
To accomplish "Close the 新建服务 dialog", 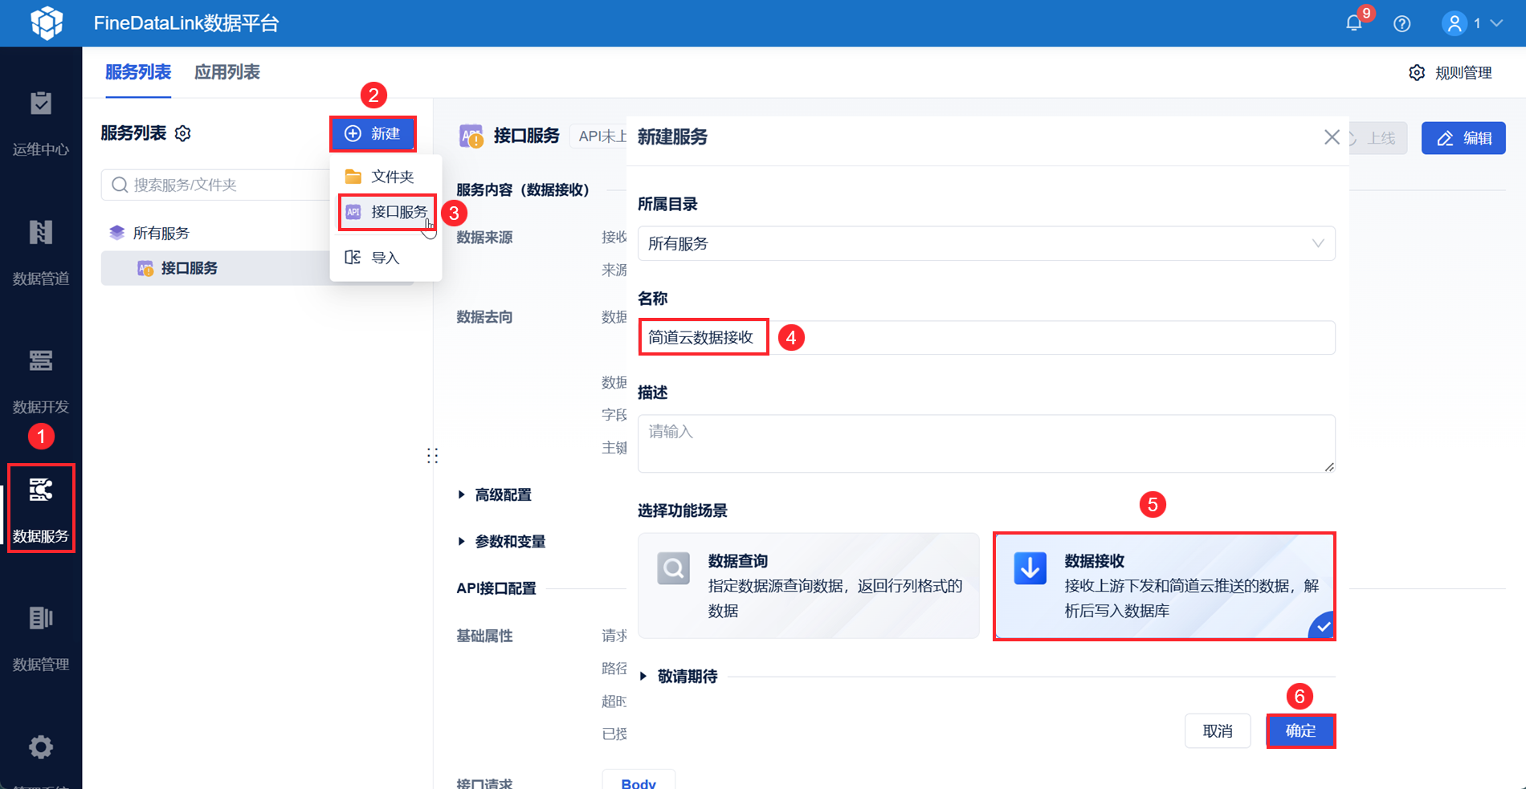I will [1332, 137].
